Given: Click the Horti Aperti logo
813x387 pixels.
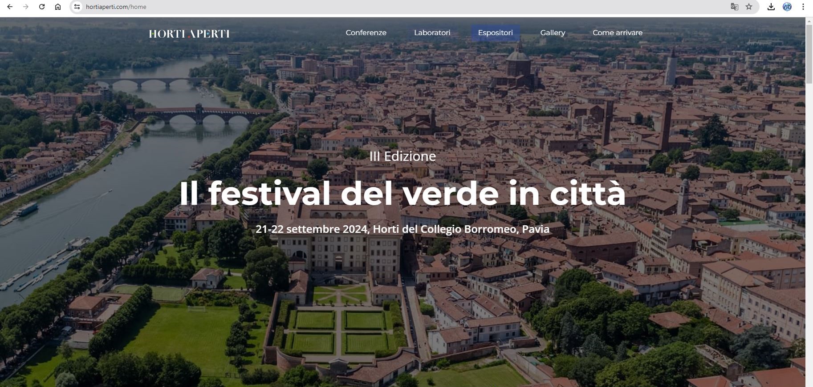Looking at the screenshot, I should pos(189,34).
